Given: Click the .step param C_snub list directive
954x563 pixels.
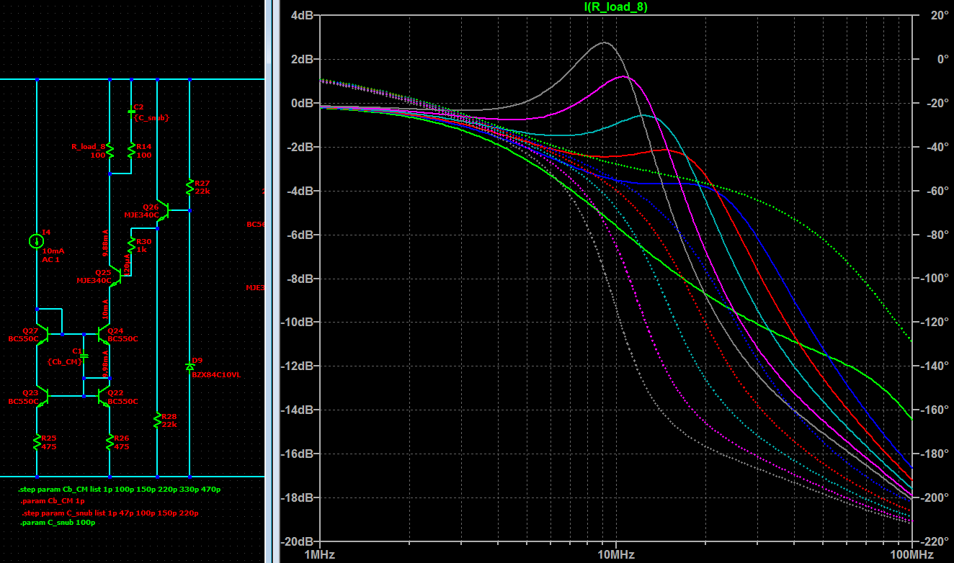Looking at the screenshot, I should pos(110,513).
